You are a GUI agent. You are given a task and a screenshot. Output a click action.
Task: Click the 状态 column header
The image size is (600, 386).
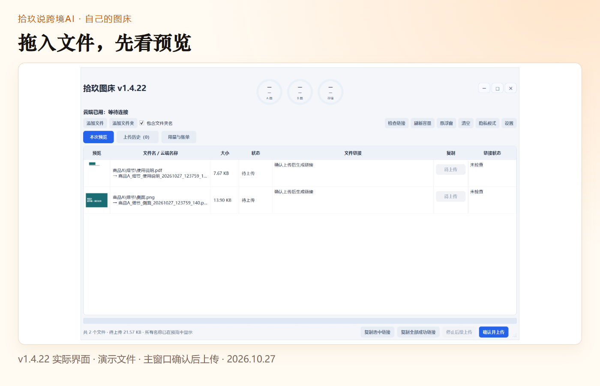[256, 153]
